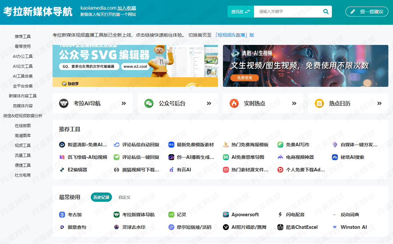Click the 闪电配音 lightning icon
Viewport: 393px width, 244px height.
click(x=280, y=214)
